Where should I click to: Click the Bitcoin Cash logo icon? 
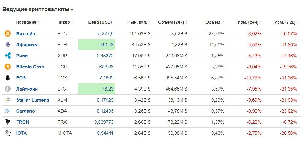pyautogui.click(x=8, y=67)
